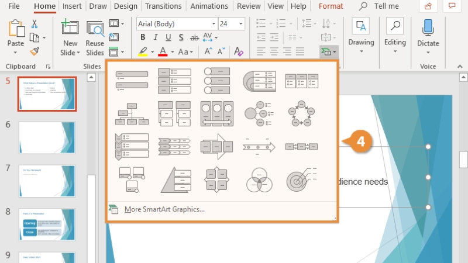Viewport: 468px width, 263px height.
Task: Switch to the Design tab
Action: 125,6
